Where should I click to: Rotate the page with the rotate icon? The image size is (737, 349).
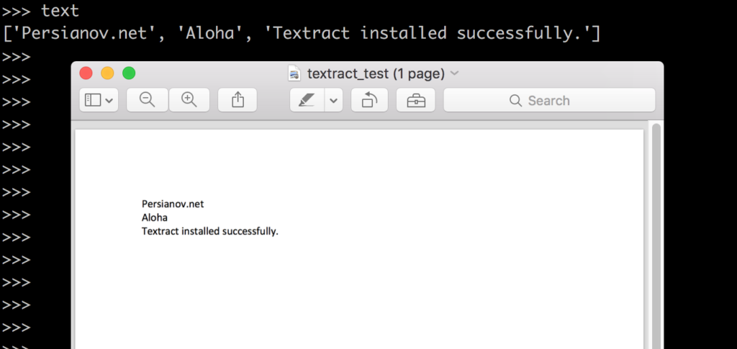(x=369, y=100)
